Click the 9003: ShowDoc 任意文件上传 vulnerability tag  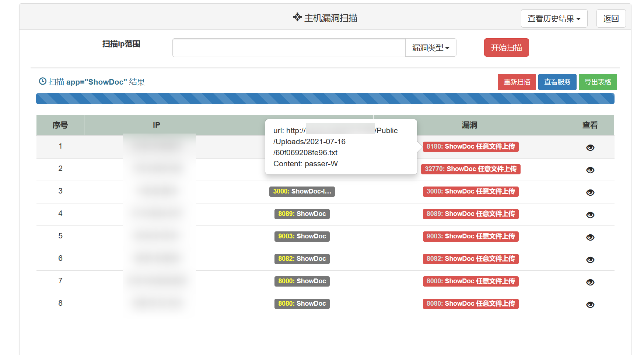click(x=471, y=237)
